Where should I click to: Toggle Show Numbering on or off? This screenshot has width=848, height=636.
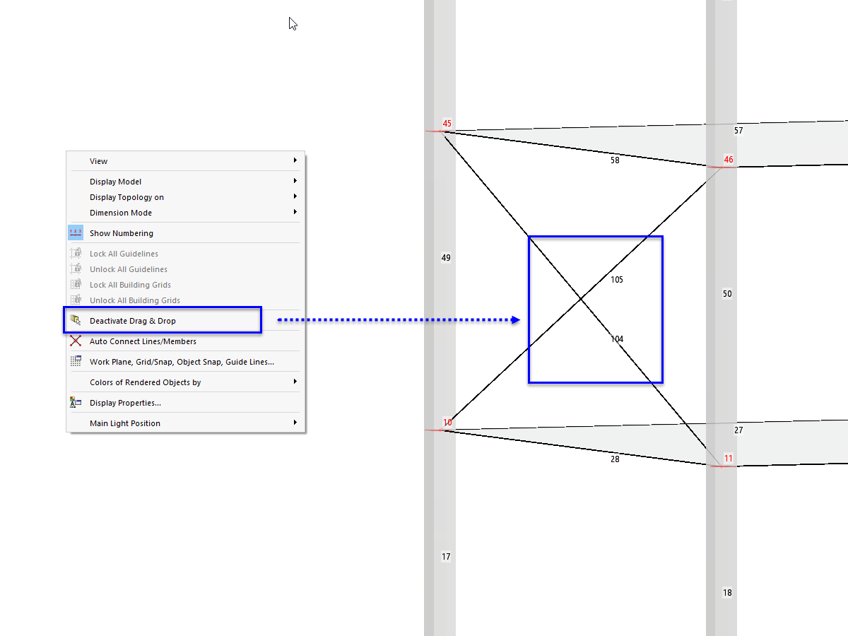121,232
